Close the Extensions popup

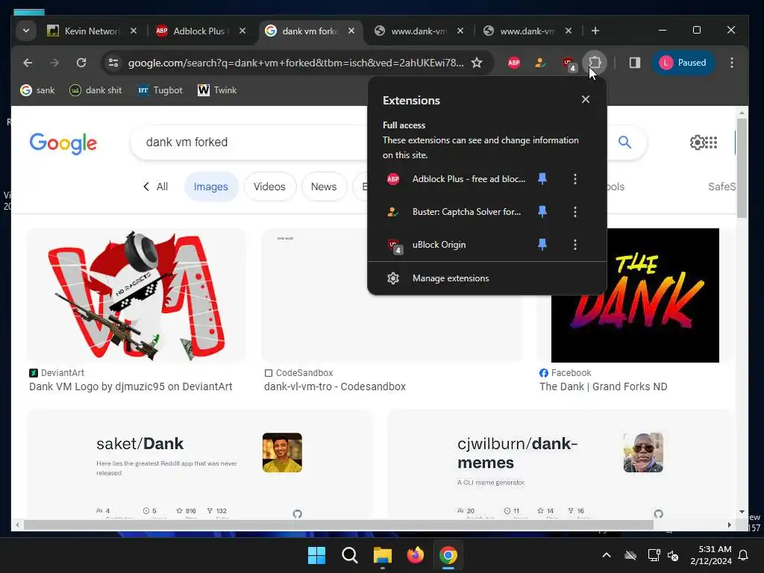coord(585,99)
